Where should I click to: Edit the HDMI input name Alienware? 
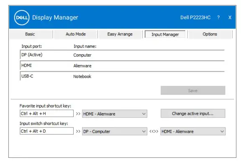point(82,66)
